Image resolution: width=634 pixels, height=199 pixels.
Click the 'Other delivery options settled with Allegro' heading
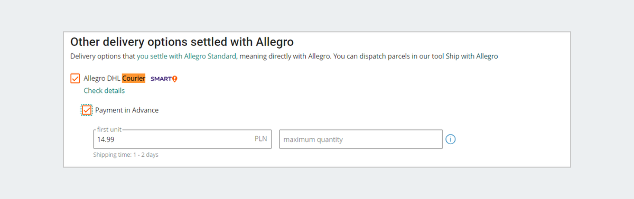click(182, 42)
